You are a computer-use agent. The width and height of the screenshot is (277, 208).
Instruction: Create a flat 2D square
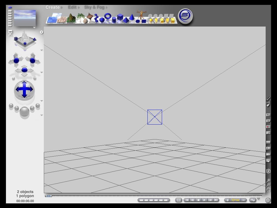click(x=144, y=21)
